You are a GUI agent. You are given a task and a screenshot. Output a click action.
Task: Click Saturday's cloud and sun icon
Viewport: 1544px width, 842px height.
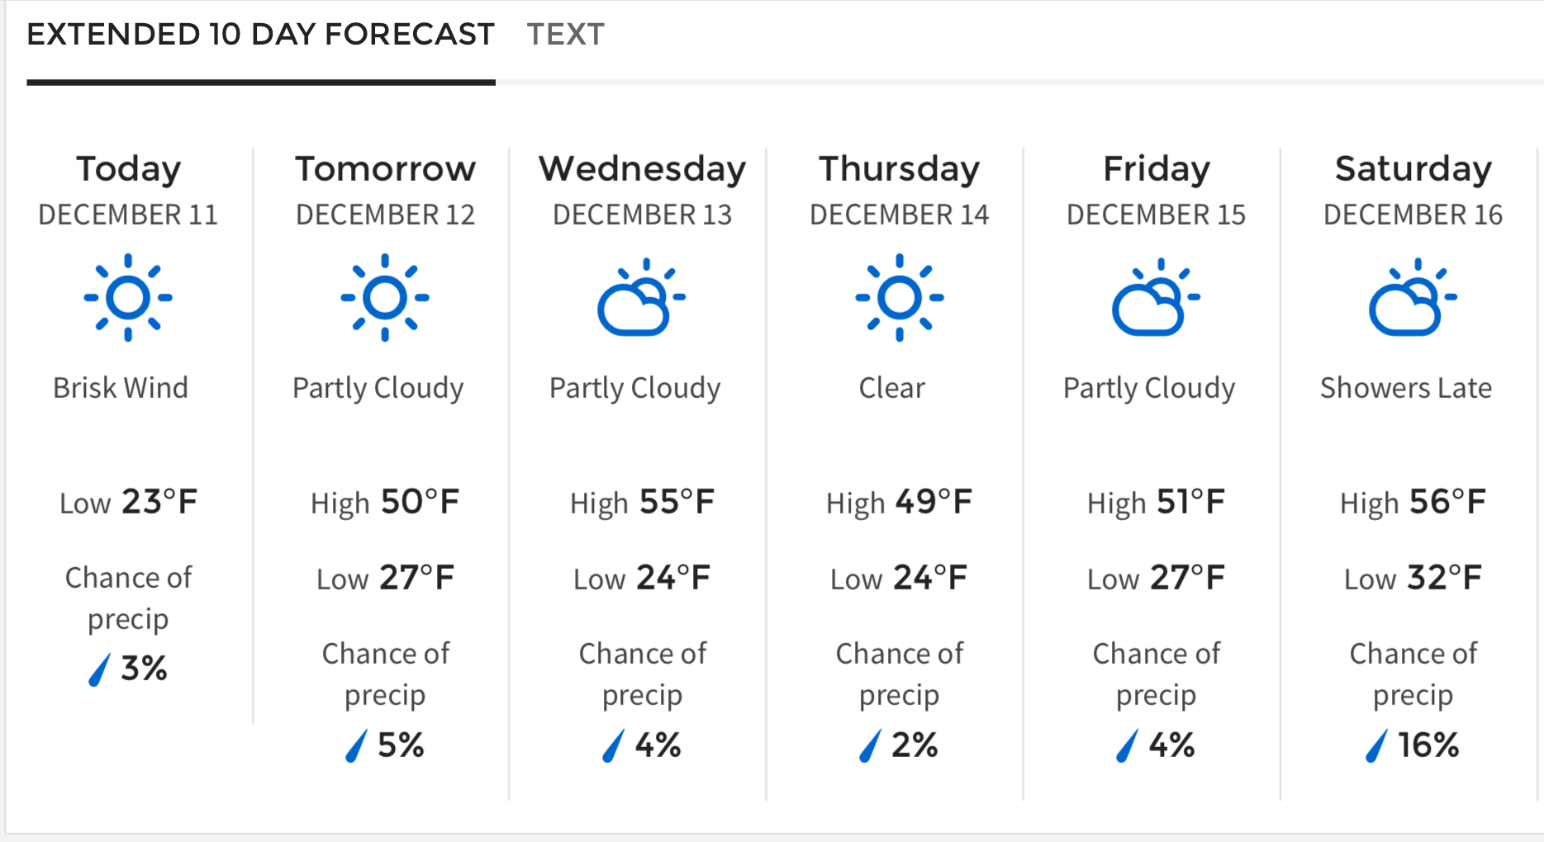[x=1413, y=297]
